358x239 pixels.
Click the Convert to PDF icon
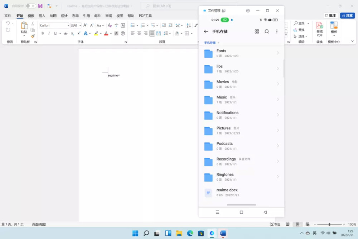[x=319, y=29]
